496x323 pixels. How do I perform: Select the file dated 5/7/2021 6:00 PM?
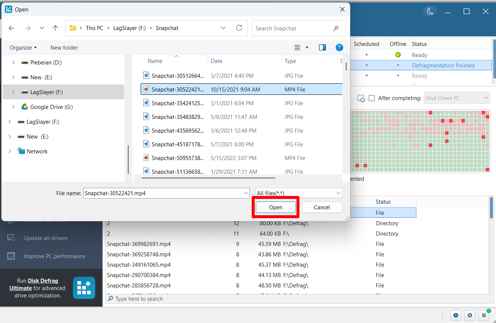click(x=241, y=144)
